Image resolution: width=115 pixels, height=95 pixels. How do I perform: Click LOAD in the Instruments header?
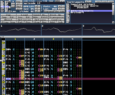click(x=104, y=2)
